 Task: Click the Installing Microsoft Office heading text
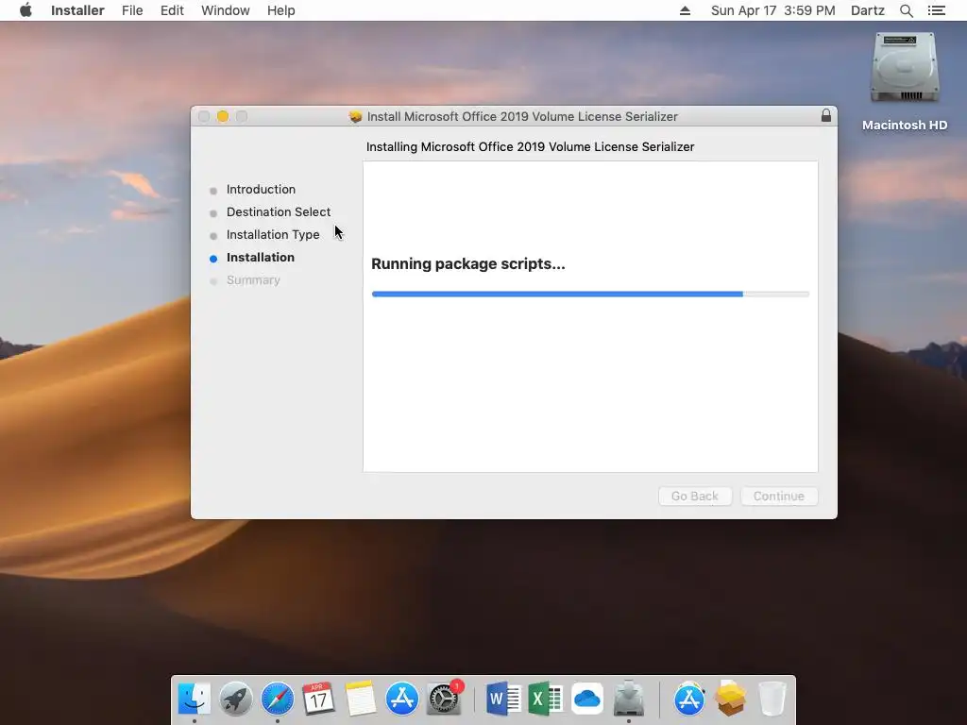pos(530,146)
